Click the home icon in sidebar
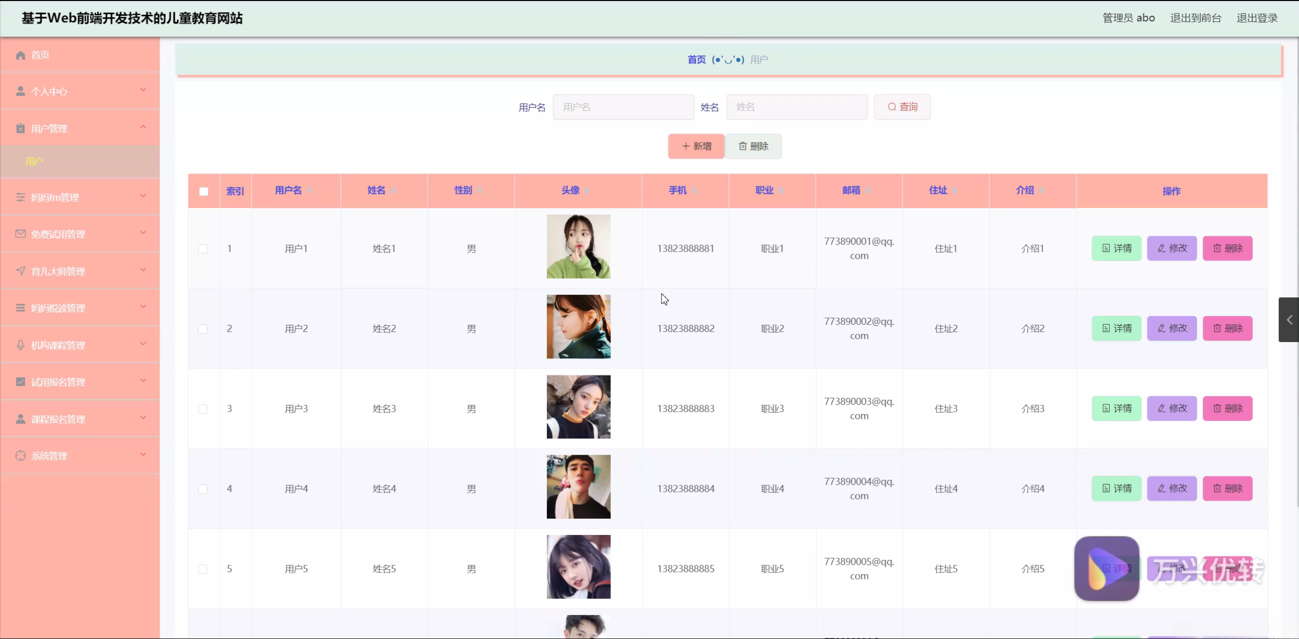Viewport: 1299px width, 639px height. [20, 55]
